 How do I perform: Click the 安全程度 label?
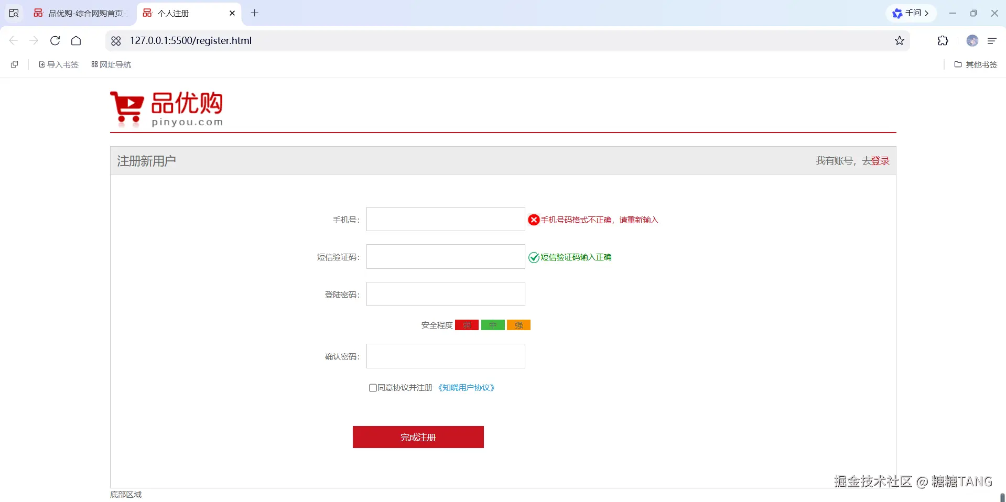pos(437,325)
